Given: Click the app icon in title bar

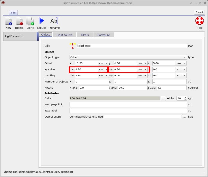Looking at the screenshot, I should click(x=4, y=3).
